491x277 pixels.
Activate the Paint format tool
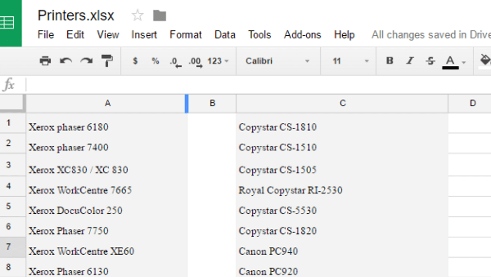pyautogui.click(x=107, y=60)
